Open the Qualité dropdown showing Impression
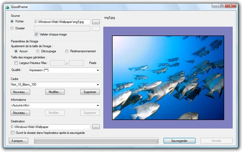242x152 pixels. click(65, 70)
